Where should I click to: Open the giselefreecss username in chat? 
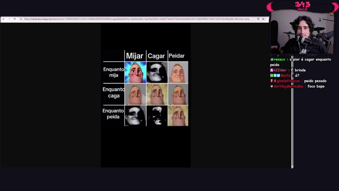click(288, 81)
